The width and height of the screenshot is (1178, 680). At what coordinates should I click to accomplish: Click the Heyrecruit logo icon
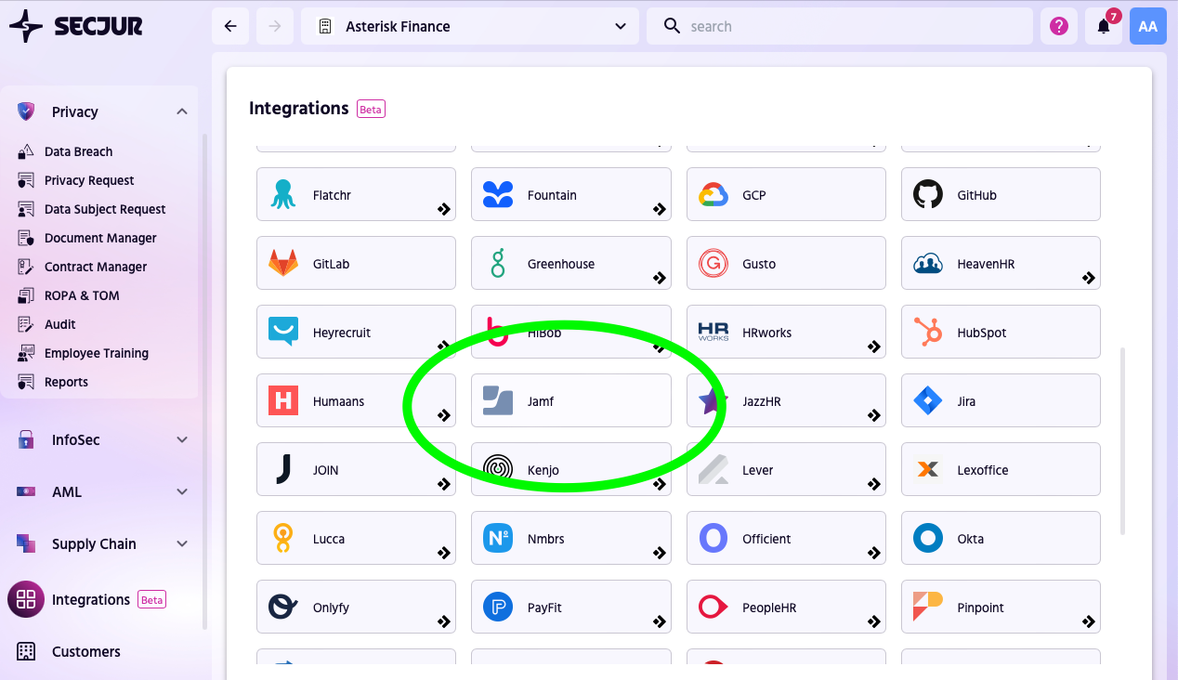(x=283, y=332)
